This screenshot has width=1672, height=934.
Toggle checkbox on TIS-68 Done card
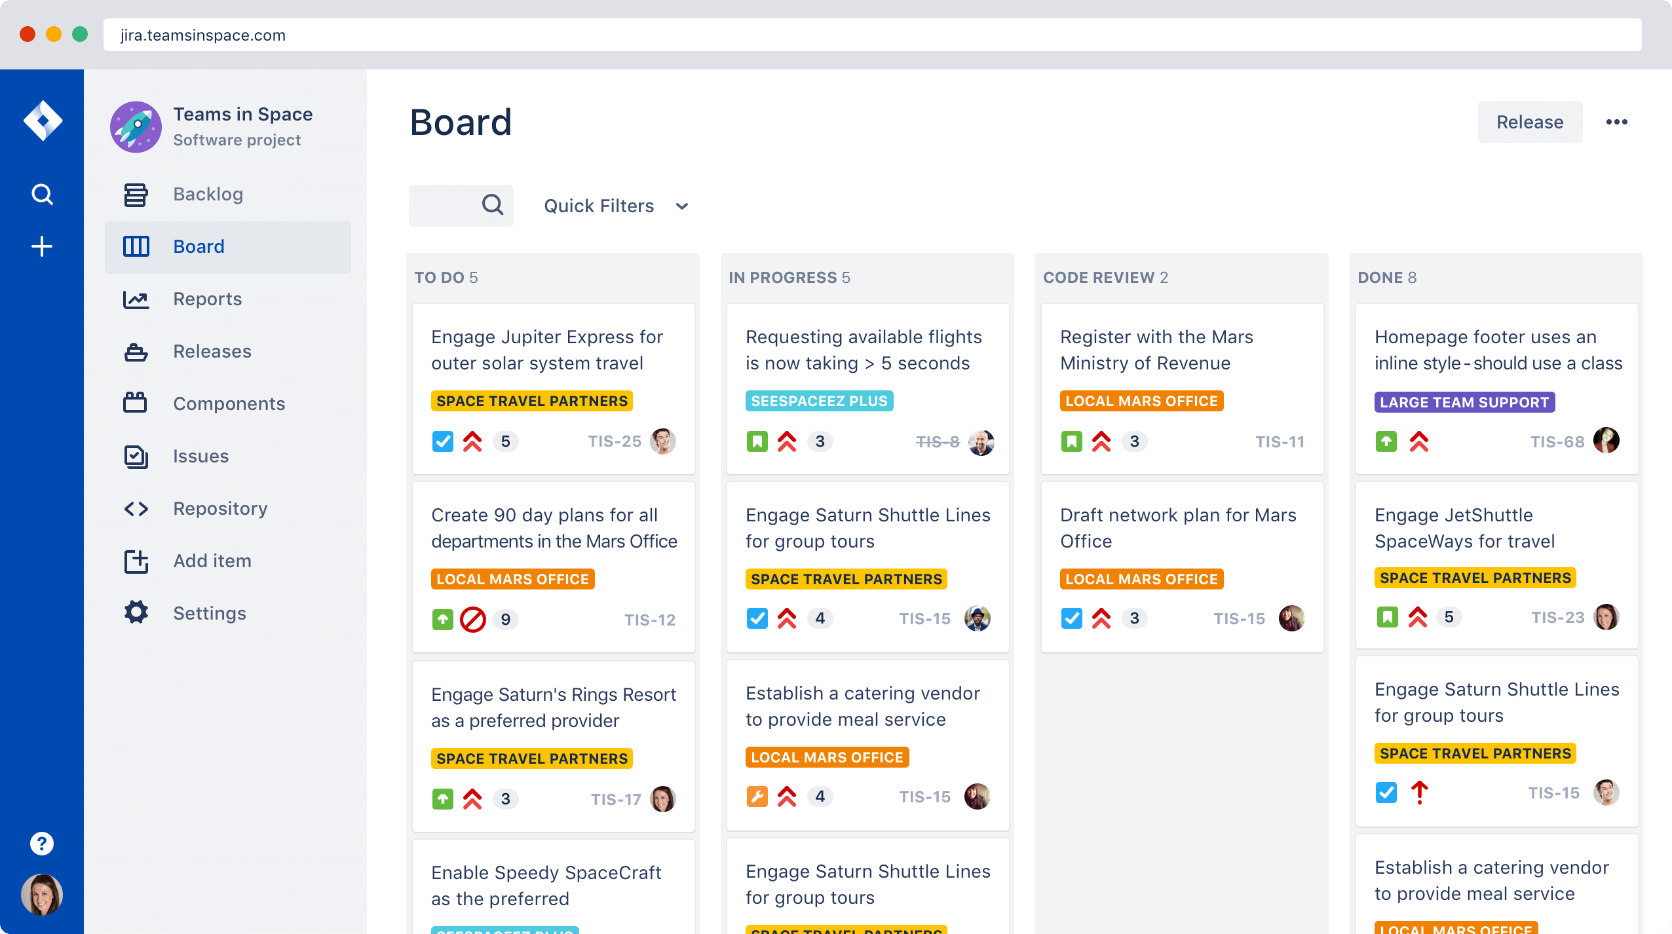click(x=1386, y=441)
